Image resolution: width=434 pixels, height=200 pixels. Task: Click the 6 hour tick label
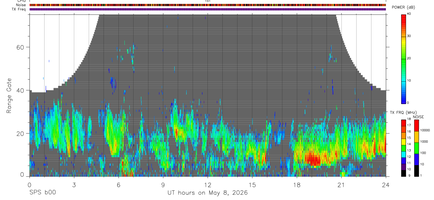click(x=118, y=184)
